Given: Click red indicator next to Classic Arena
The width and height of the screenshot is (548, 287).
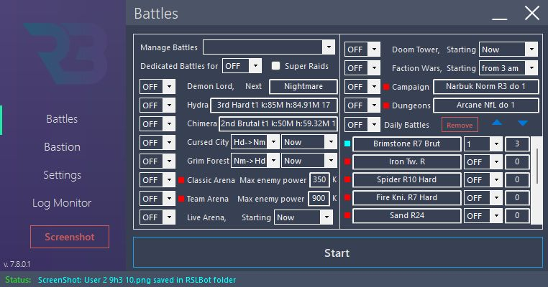Looking at the screenshot, I should (181, 180).
